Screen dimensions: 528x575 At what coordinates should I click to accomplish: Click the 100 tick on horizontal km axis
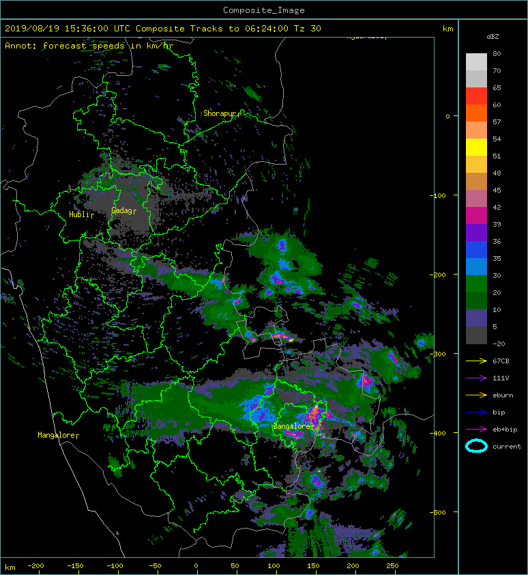tap(274, 566)
